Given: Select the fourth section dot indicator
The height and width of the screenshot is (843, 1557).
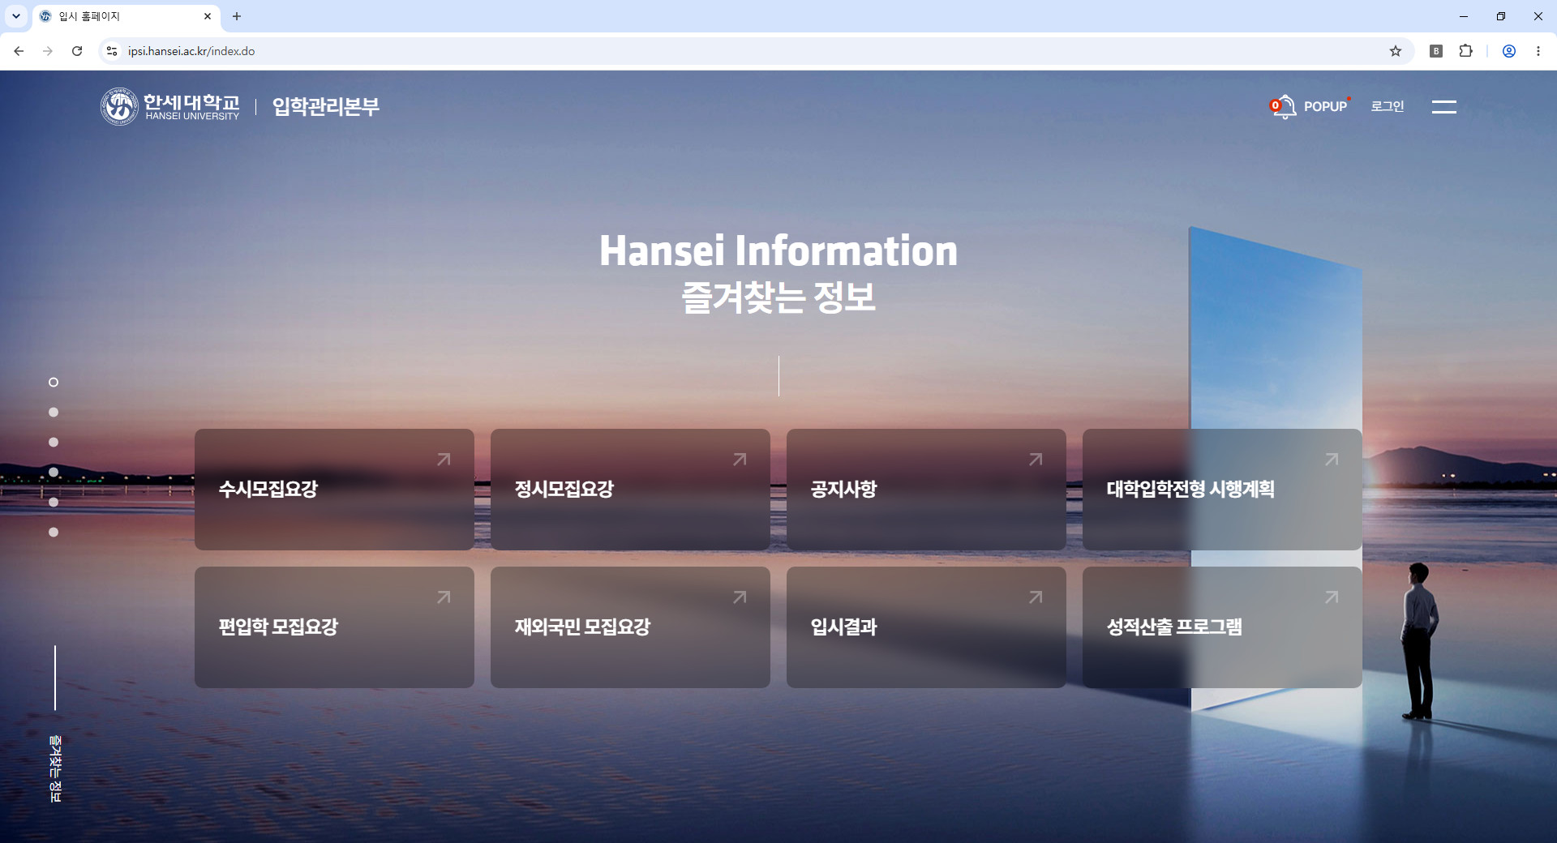Looking at the screenshot, I should pyautogui.click(x=54, y=473).
